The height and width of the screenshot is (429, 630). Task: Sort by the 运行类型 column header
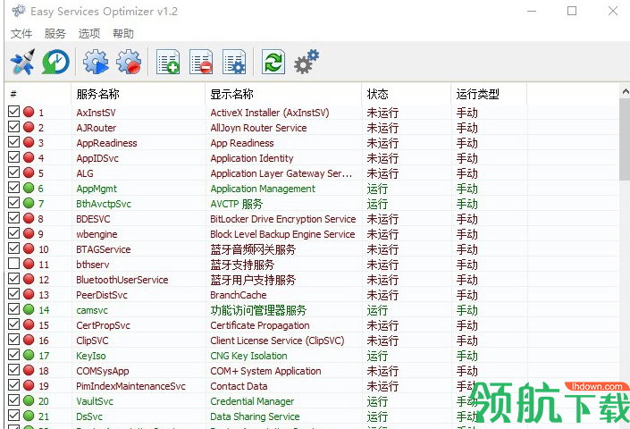click(489, 94)
